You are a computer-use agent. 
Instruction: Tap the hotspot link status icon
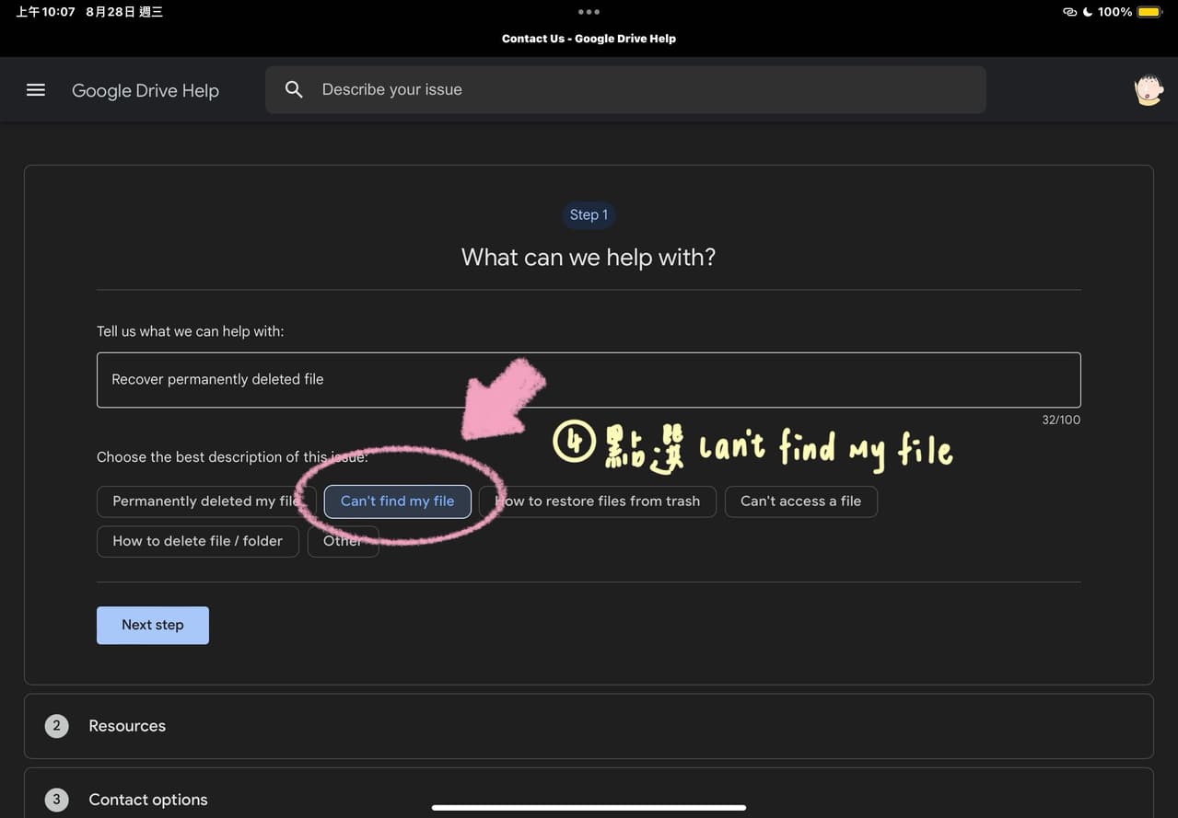click(x=1069, y=12)
